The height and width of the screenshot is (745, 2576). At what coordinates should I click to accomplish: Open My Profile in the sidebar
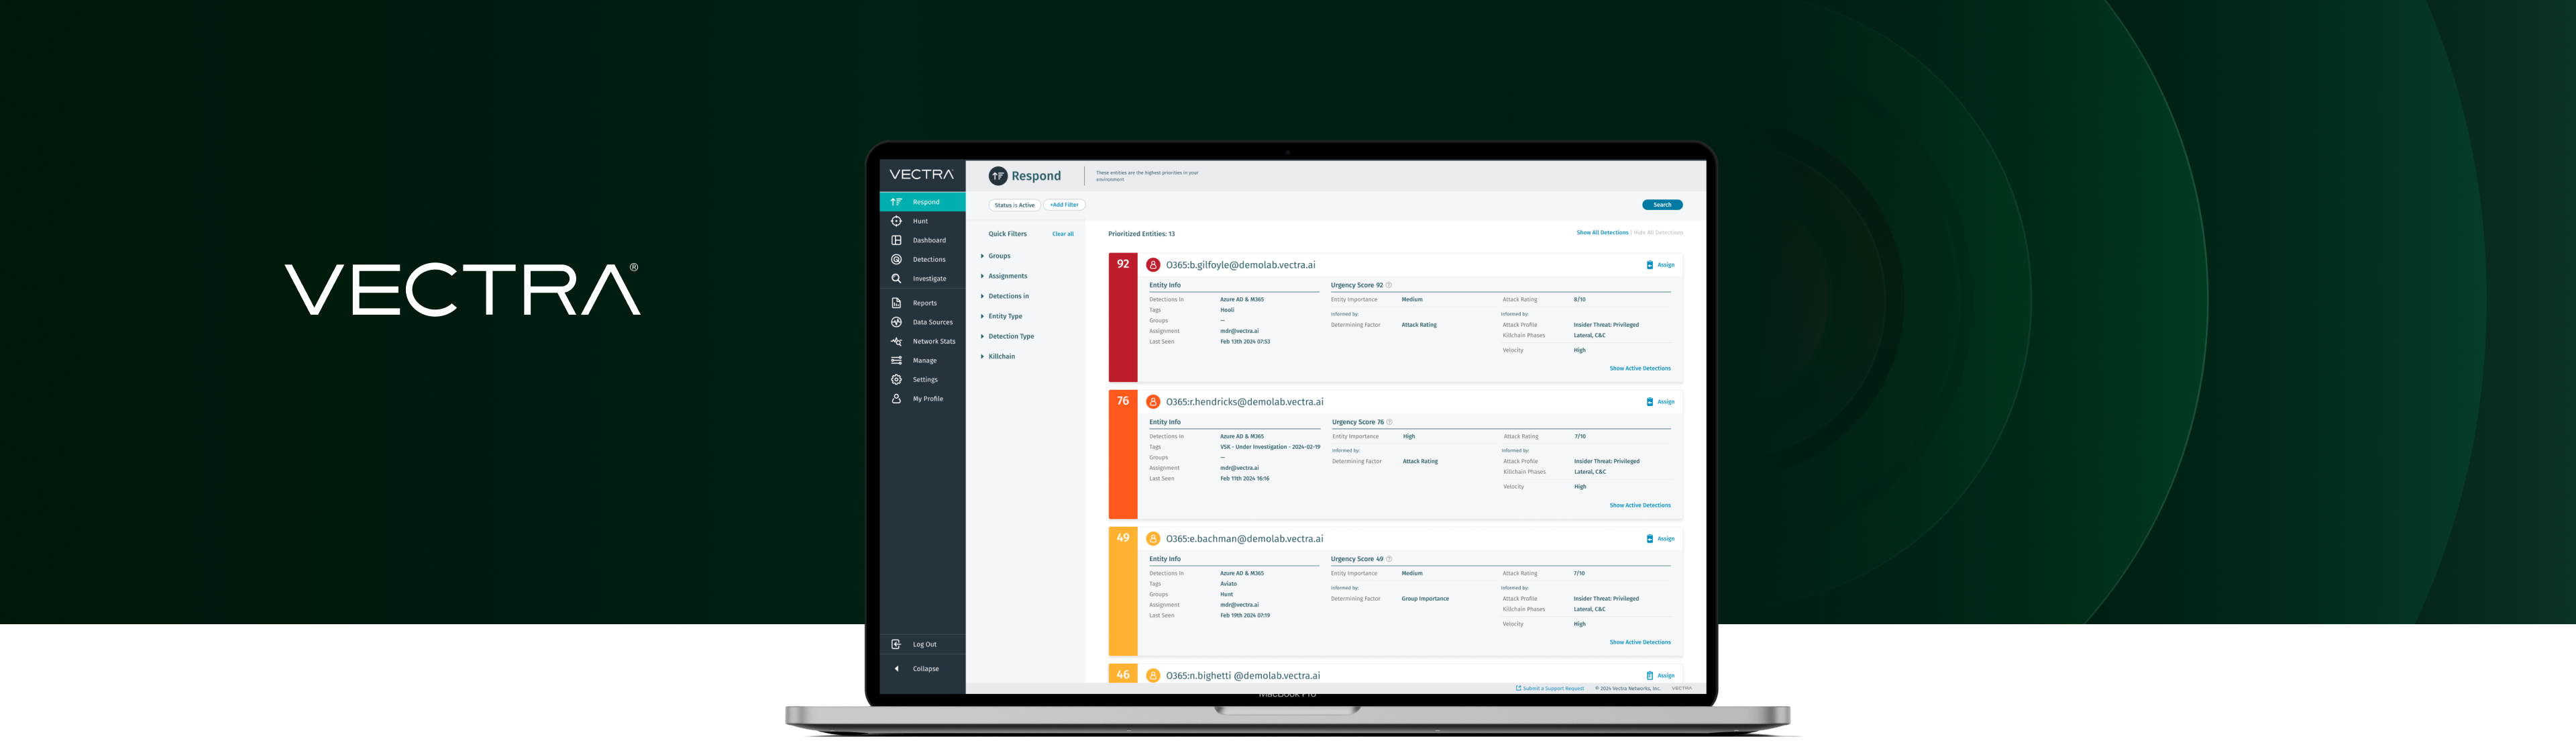[x=922, y=399]
